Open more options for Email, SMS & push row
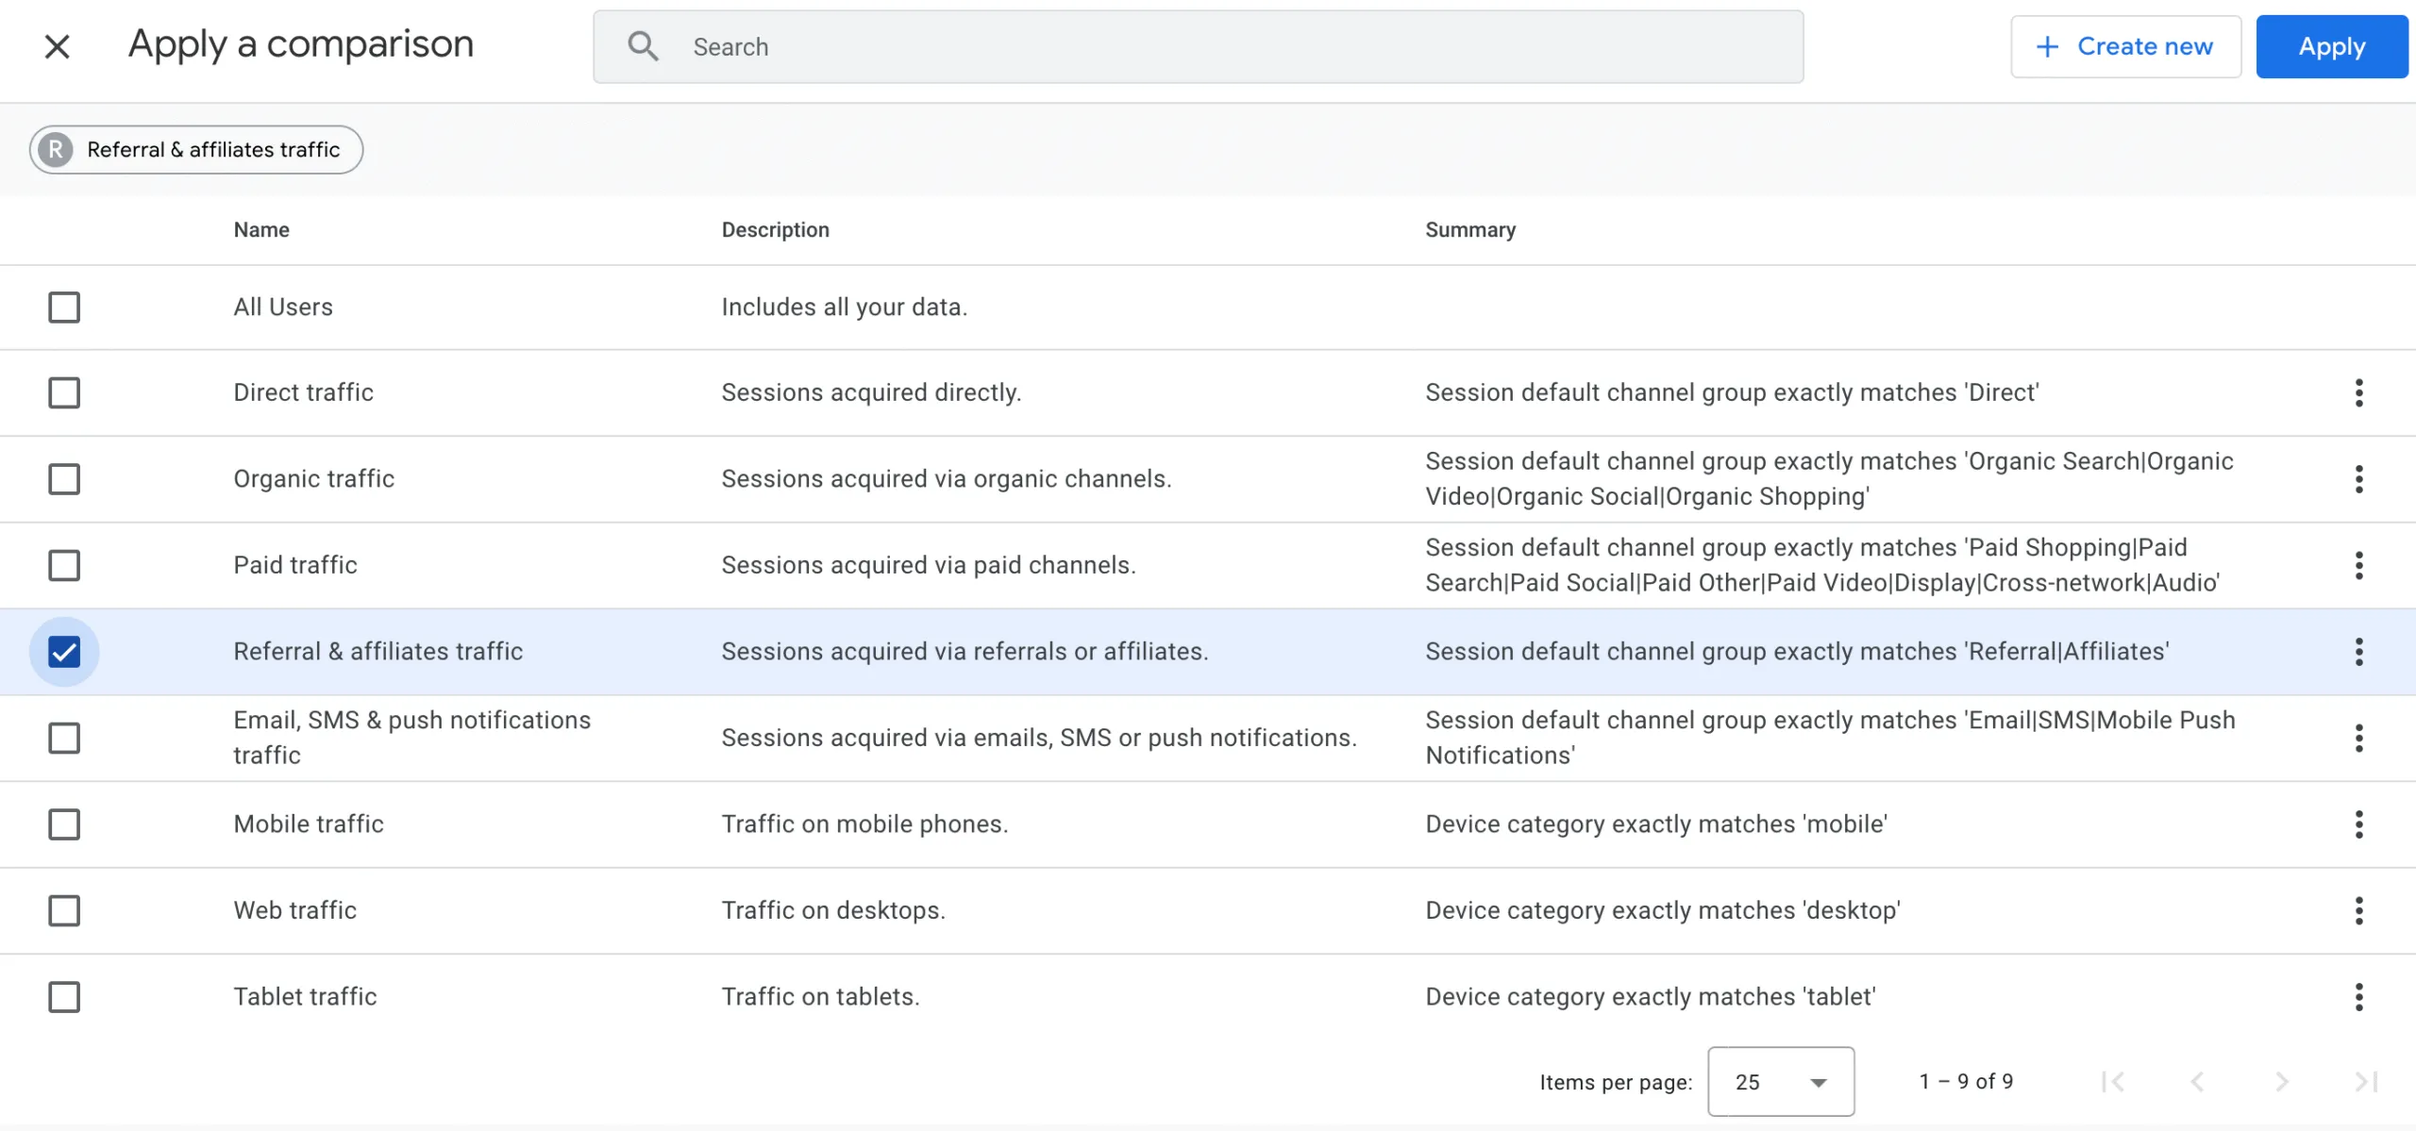Viewport: 2416px width, 1131px height. pos(2358,738)
